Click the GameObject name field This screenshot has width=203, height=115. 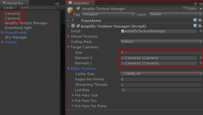coord(131,9)
